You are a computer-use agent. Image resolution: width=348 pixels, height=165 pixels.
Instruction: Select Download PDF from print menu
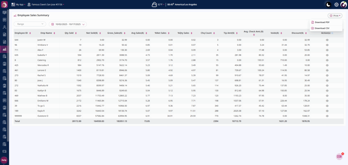click(x=321, y=22)
